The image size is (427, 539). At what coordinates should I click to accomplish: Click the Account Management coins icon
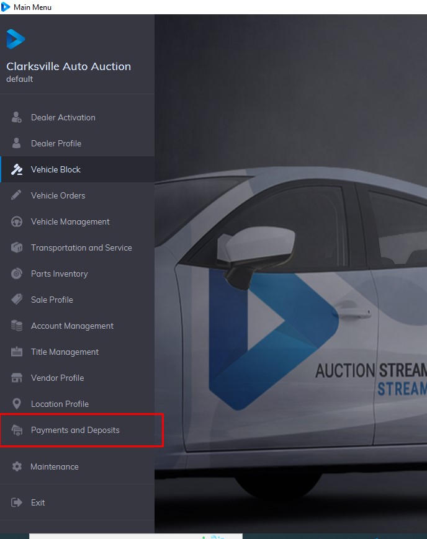(x=17, y=326)
